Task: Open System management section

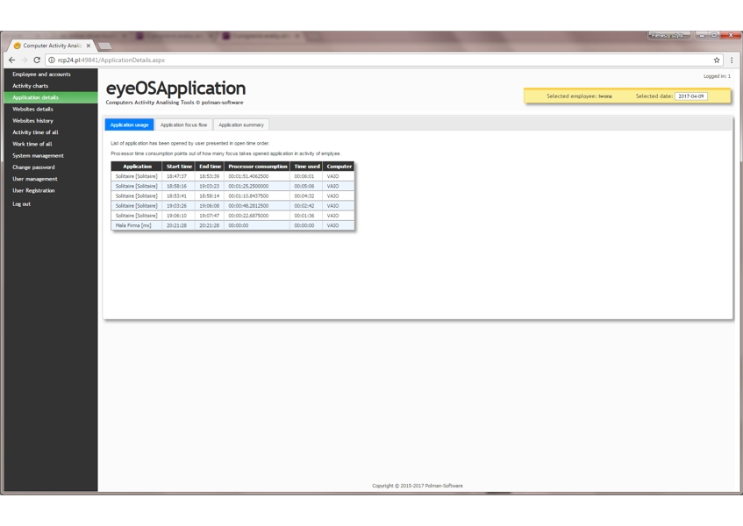Action: point(38,156)
